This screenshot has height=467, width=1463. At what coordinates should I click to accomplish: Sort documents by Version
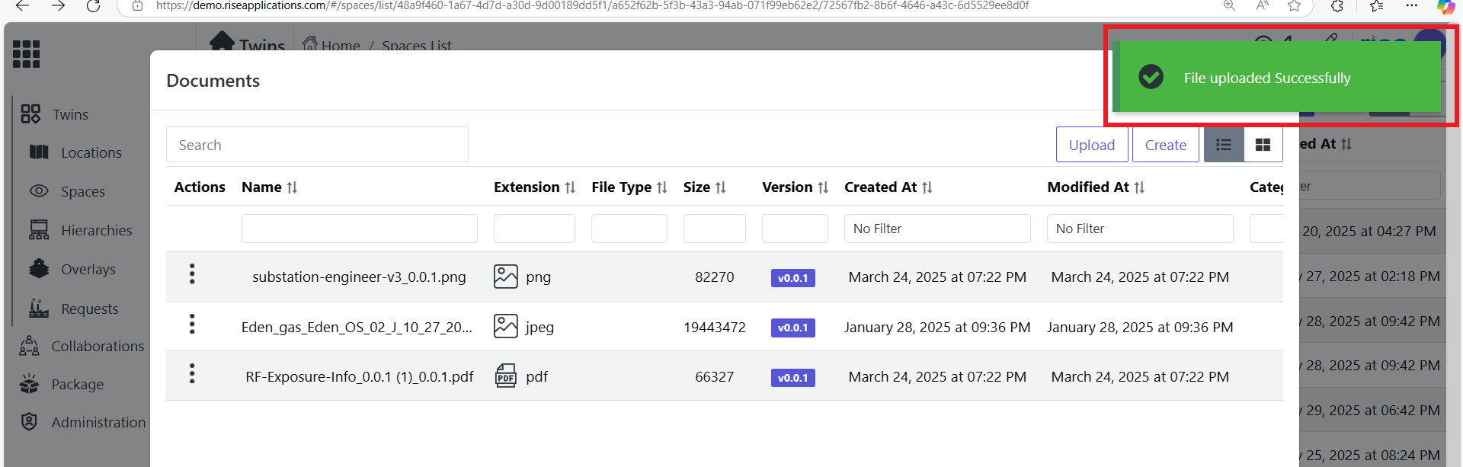[x=822, y=187]
